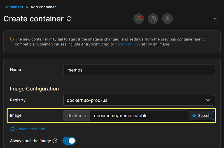Click the warning icon in the info notice
Screen dimensions: 224x148
click(12, 39)
